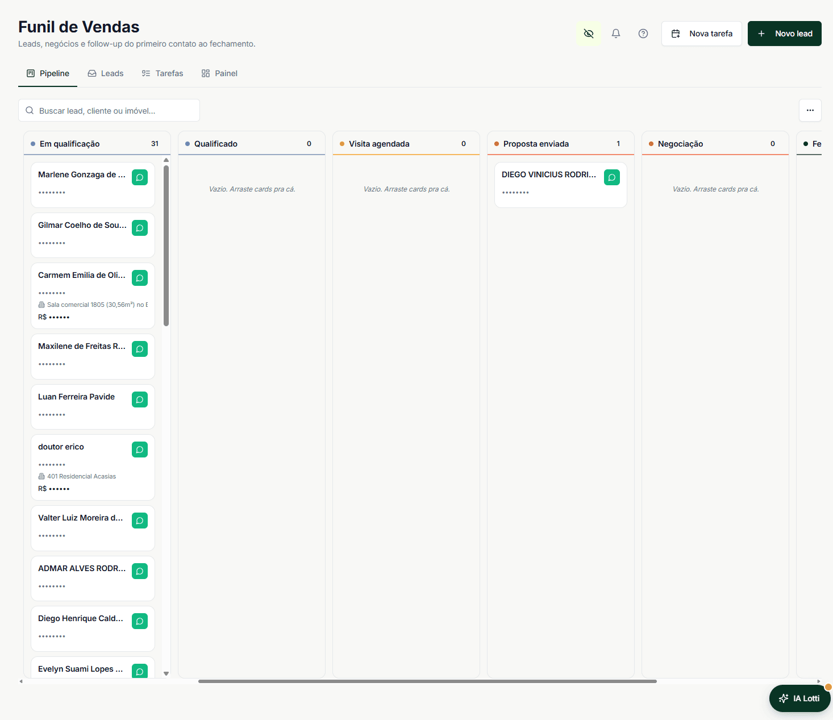833x720 pixels.
Task: Click the horizontal scrollbar right arrow
Action: coord(819,681)
